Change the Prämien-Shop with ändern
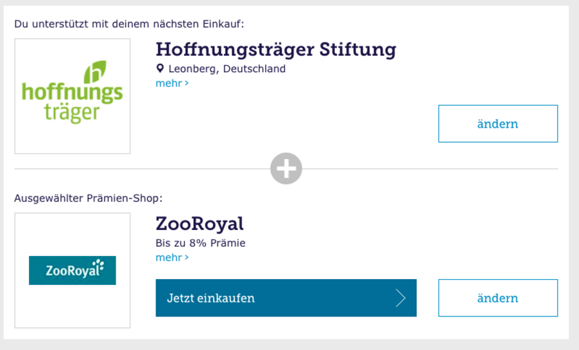This screenshot has width=579, height=350. tap(498, 298)
